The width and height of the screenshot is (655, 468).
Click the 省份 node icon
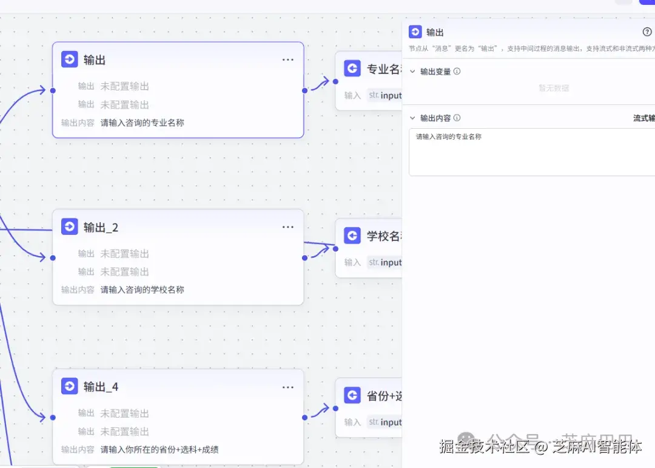pos(354,395)
